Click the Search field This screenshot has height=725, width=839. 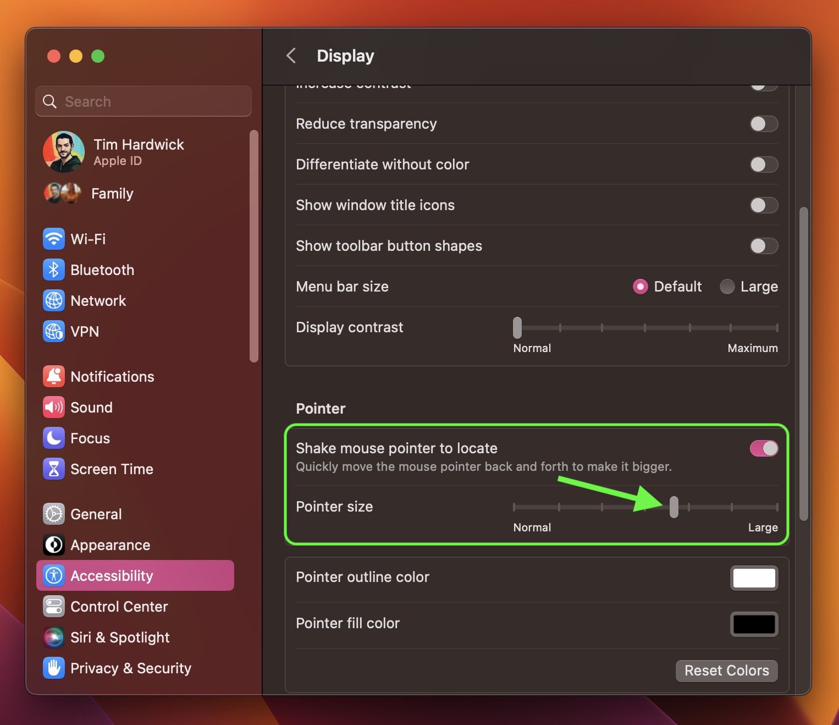click(x=143, y=101)
